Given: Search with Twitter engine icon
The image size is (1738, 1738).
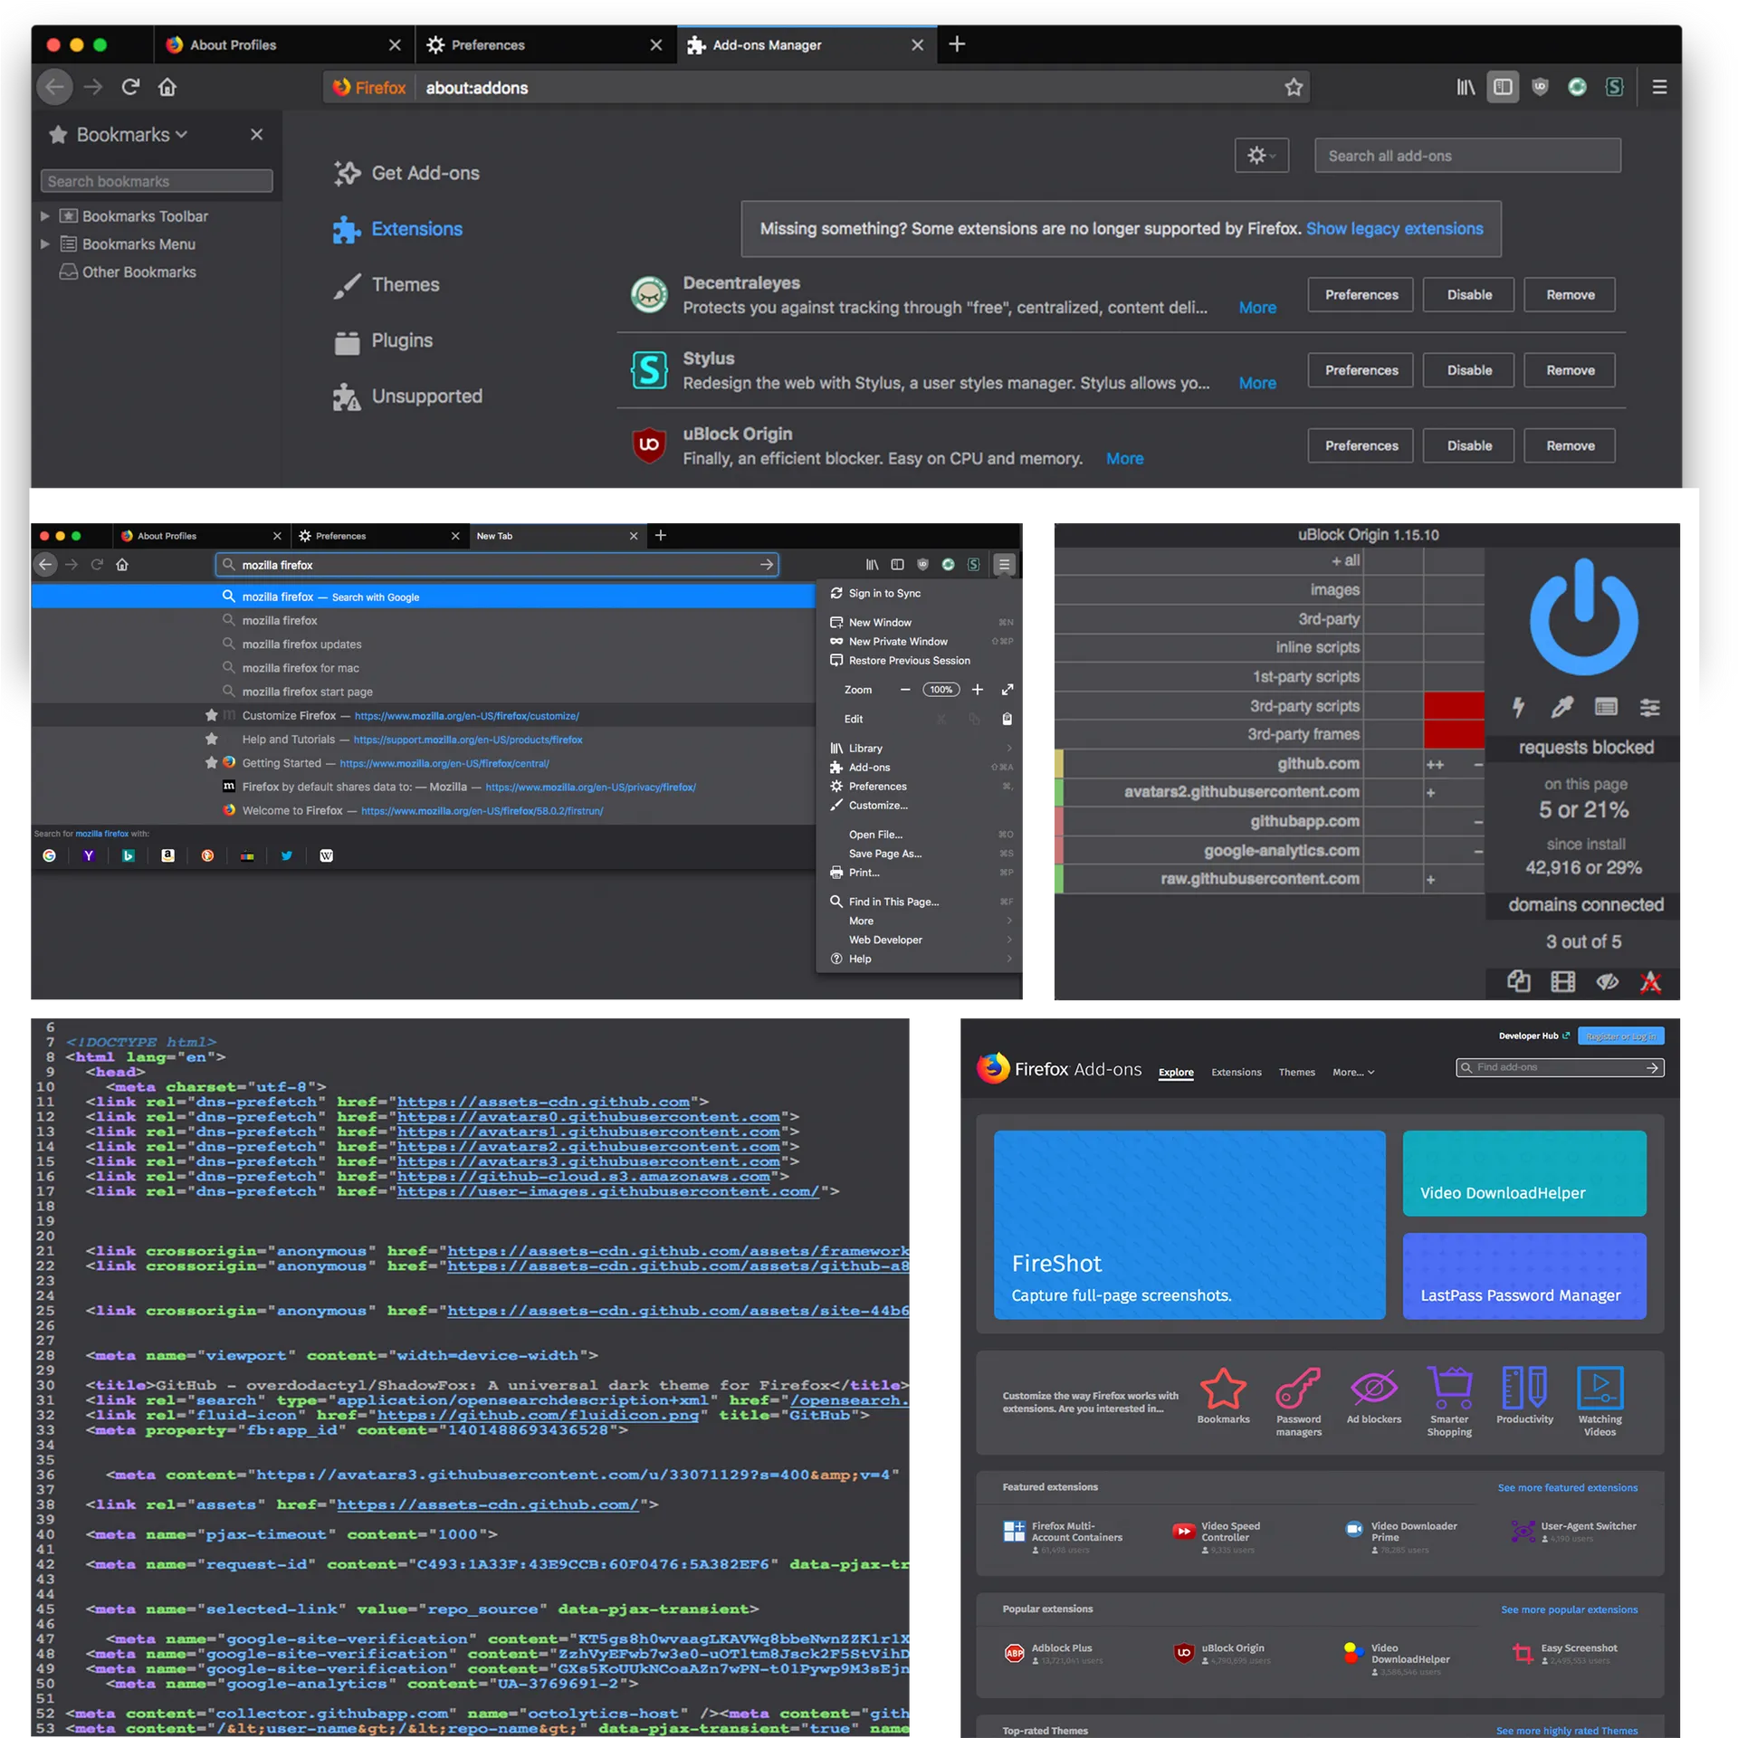Looking at the screenshot, I should 287,855.
